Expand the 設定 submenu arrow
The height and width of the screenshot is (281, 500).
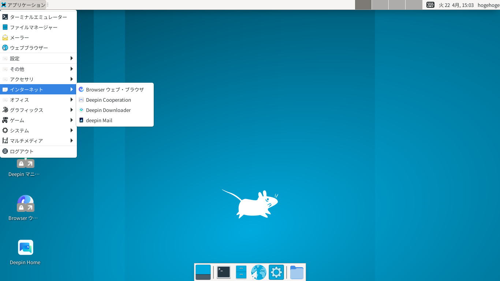point(72,58)
